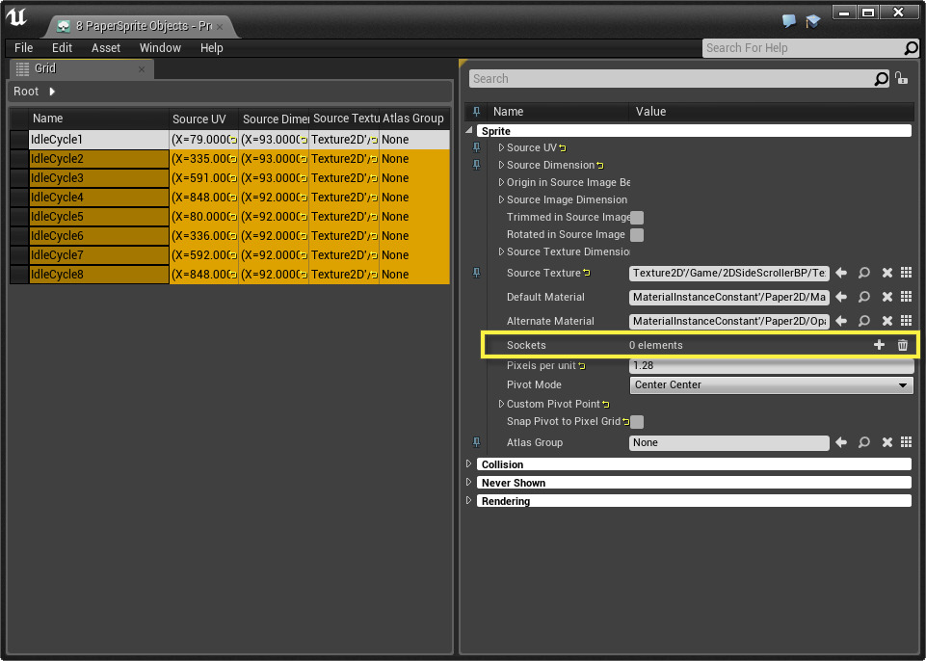Image resolution: width=926 pixels, height=661 pixels.
Task: Browse to Default Material with magnifier icon
Action: 864,297
